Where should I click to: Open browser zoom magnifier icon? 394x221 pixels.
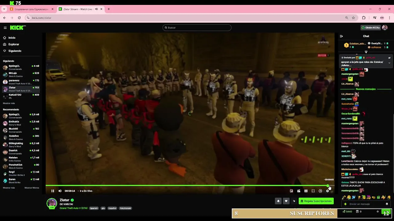pos(347,18)
